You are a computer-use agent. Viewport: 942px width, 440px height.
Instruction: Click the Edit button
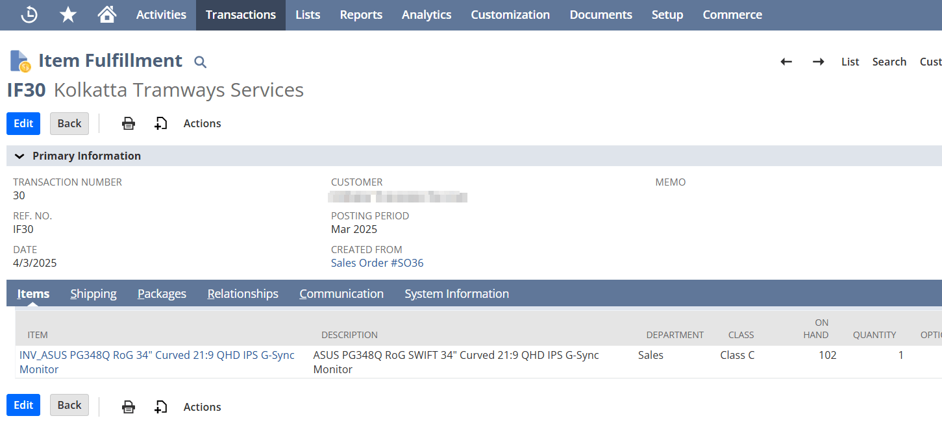pyautogui.click(x=23, y=123)
